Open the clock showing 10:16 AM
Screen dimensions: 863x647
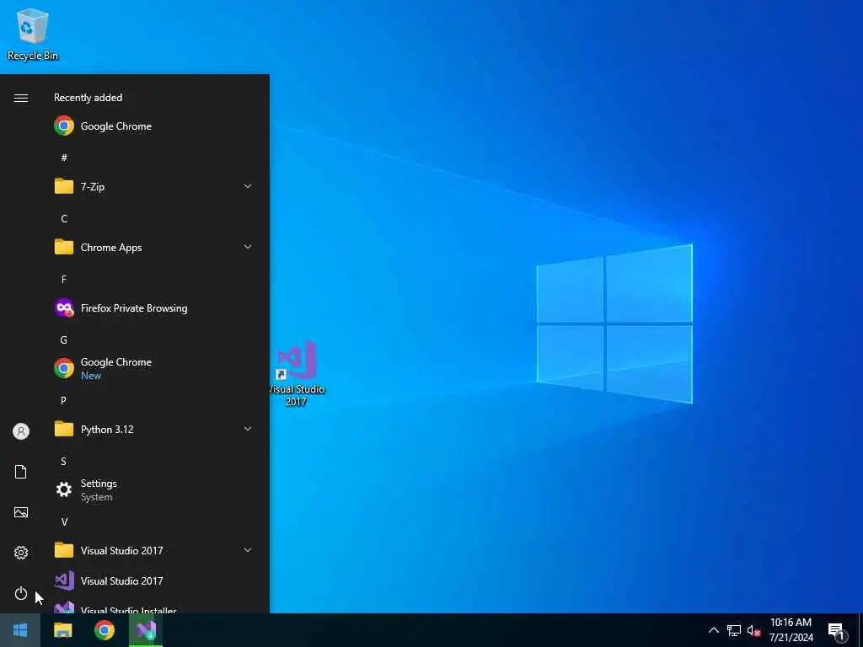coord(791,630)
